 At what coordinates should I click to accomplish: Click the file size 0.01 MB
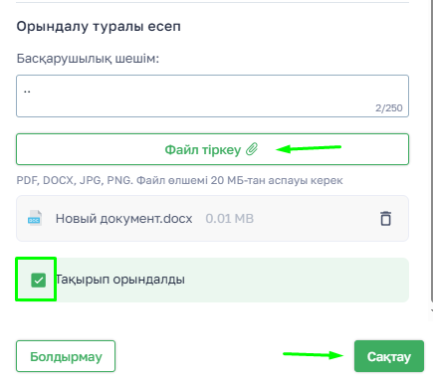(229, 219)
